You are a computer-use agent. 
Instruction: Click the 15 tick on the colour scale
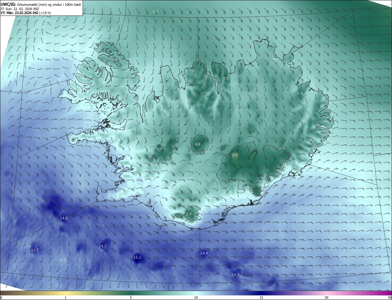(x=261, y=298)
